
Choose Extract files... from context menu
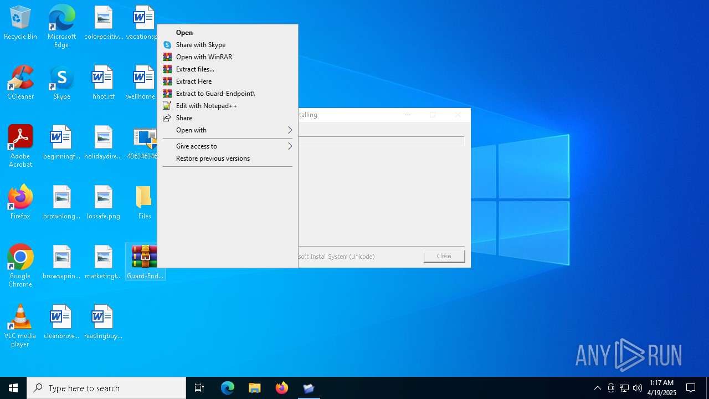(228, 69)
